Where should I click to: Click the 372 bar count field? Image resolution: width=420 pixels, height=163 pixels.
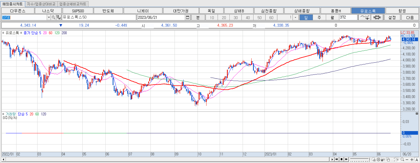(x=348, y=17)
